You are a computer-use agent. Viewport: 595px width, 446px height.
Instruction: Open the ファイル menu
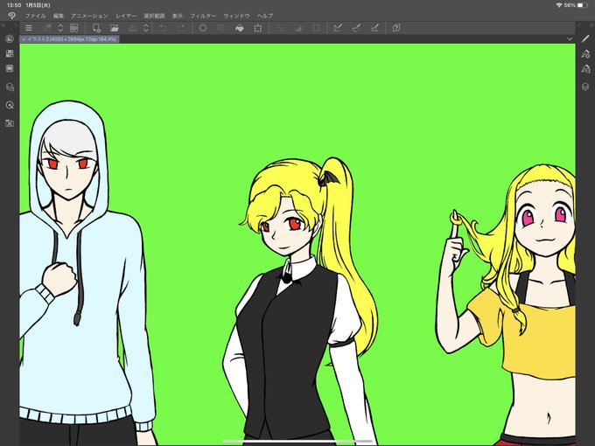click(x=35, y=16)
